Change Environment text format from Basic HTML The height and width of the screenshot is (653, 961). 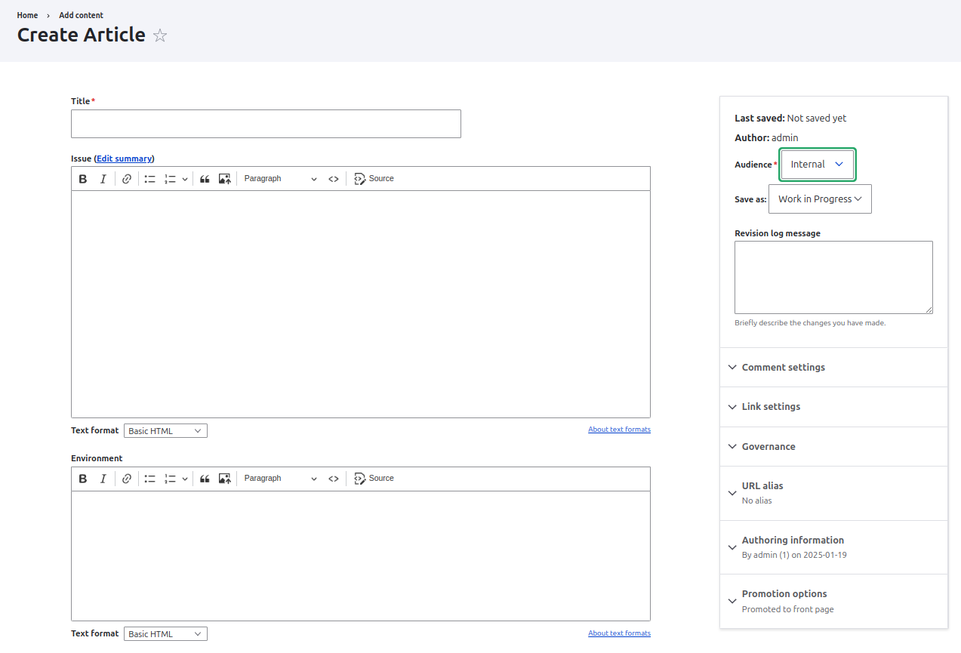click(165, 634)
